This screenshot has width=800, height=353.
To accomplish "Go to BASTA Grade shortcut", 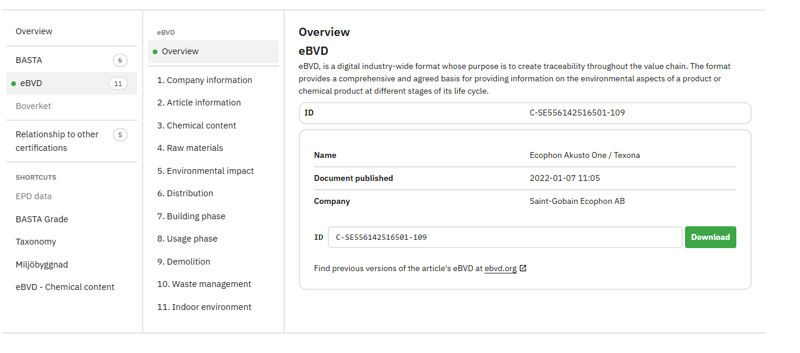I will pyautogui.click(x=42, y=219).
